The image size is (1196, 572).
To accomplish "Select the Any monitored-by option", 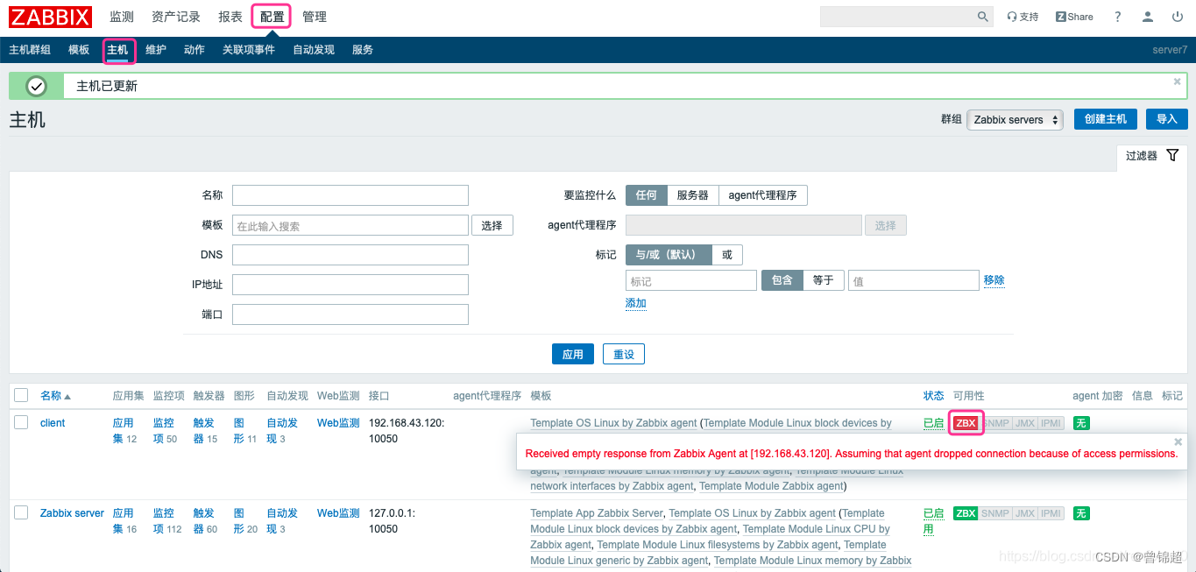I will (x=647, y=195).
